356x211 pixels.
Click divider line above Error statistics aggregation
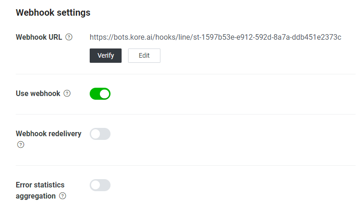click(x=185, y=165)
